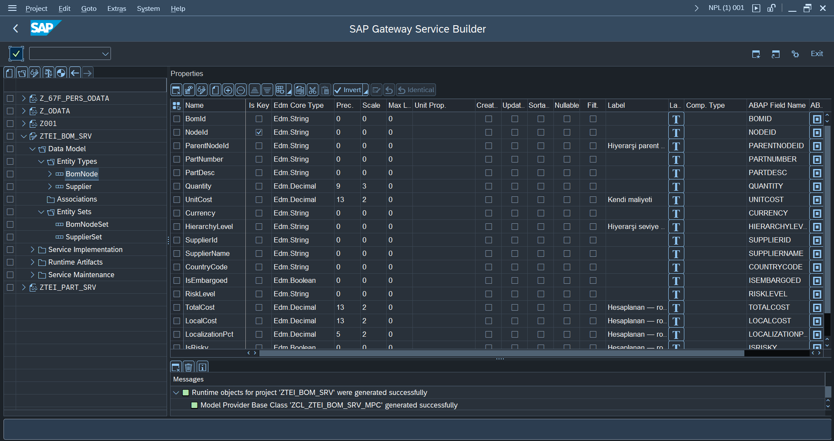Click the green checkmark Enter button
Screen dimensions: 834x441
point(16,54)
